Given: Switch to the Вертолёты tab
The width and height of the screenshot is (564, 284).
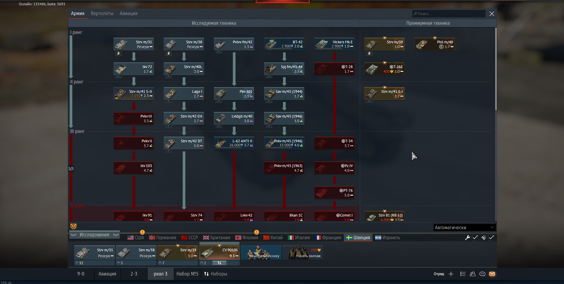Looking at the screenshot, I should click(102, 14).
